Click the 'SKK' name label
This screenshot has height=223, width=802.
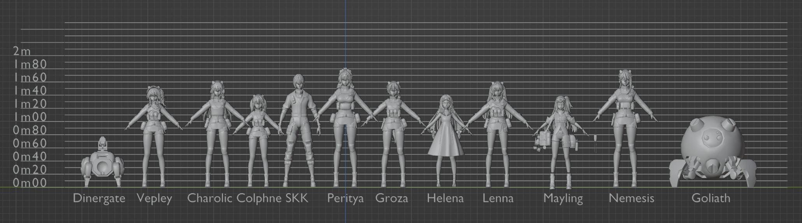pyautogui.click(x=297, y=198)
